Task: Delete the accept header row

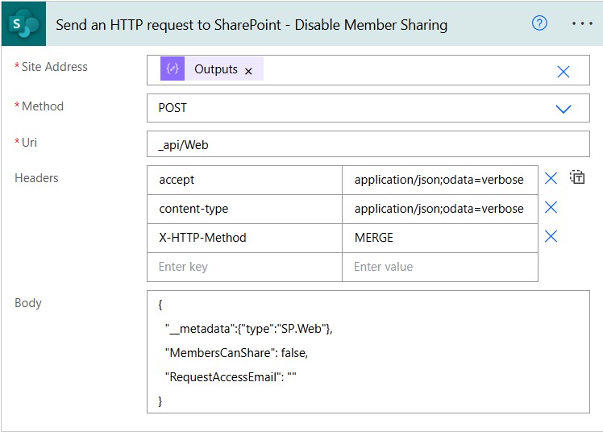Action: (x=551, y=178)
